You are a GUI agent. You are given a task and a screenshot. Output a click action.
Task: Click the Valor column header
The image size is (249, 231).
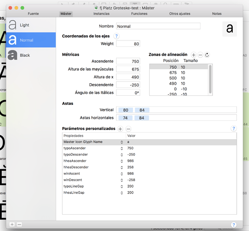[x=181, y=136]
